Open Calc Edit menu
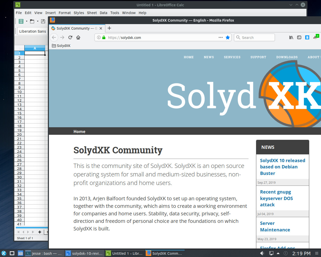321x257 pixels. [28, 13]
